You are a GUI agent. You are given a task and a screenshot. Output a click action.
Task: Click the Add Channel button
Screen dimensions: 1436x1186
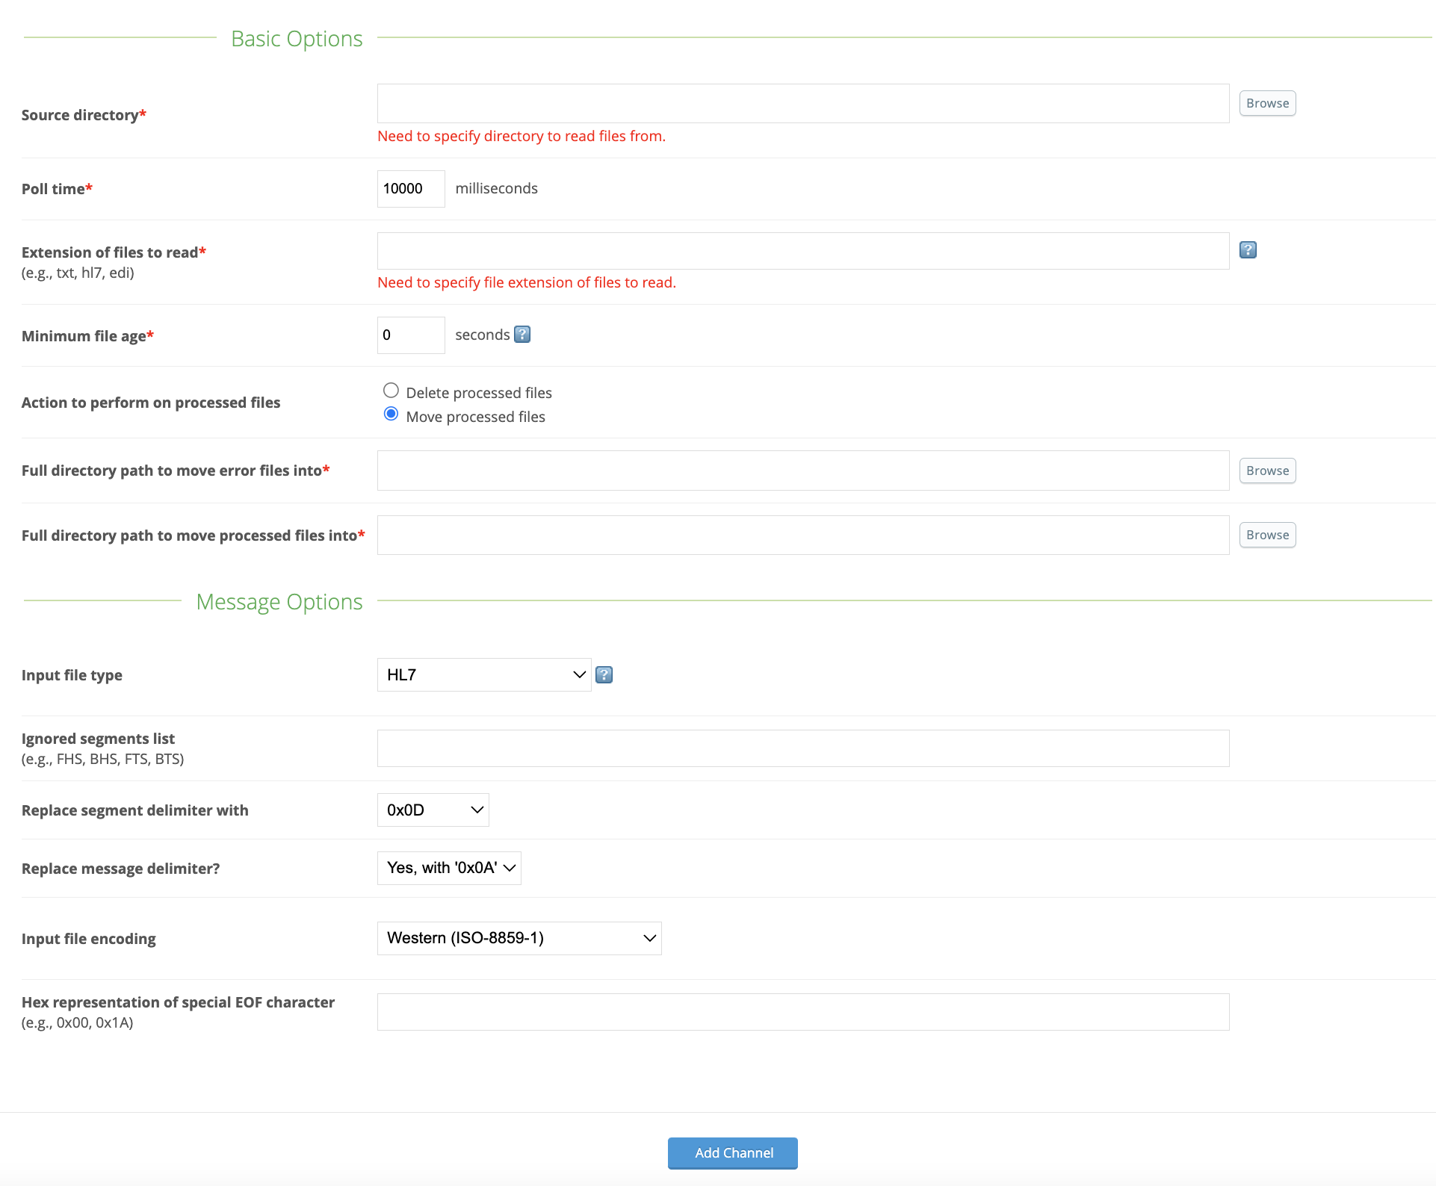point(732,1153)
